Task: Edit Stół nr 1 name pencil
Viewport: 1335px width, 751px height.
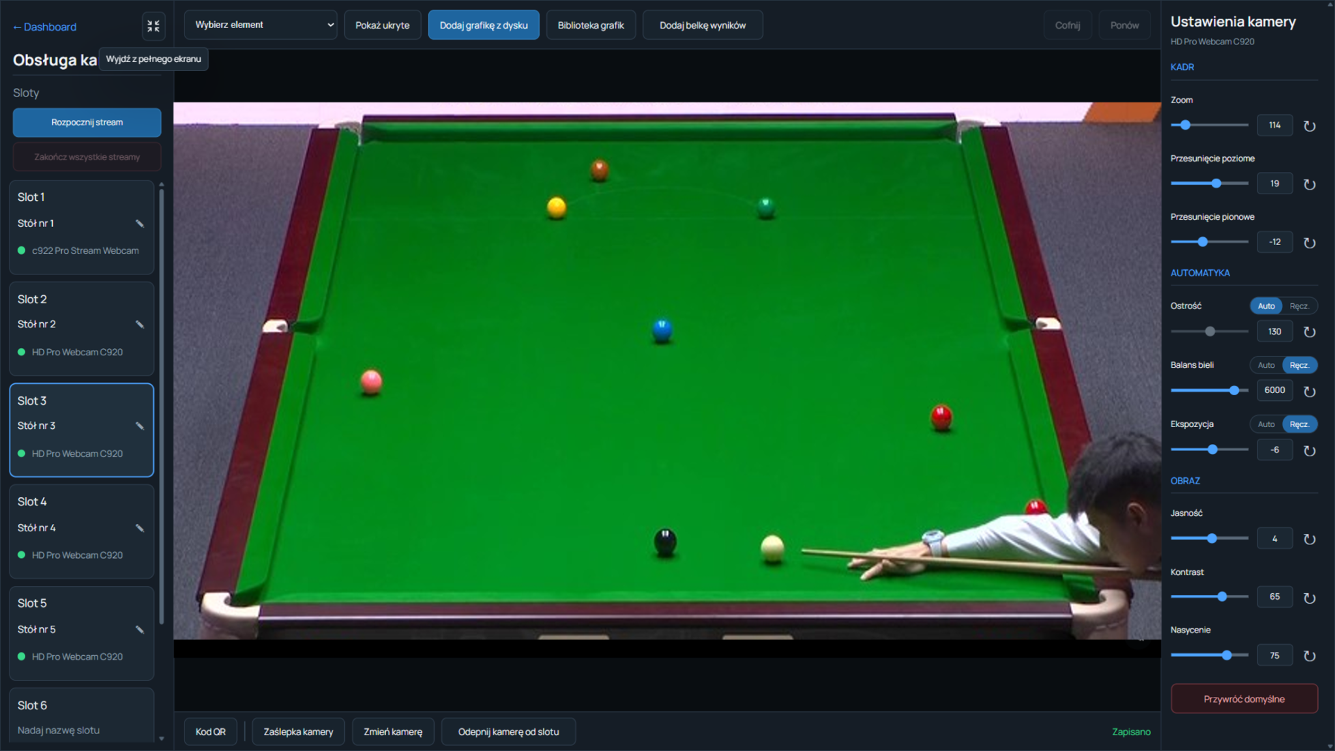Action: coord(139,224)
